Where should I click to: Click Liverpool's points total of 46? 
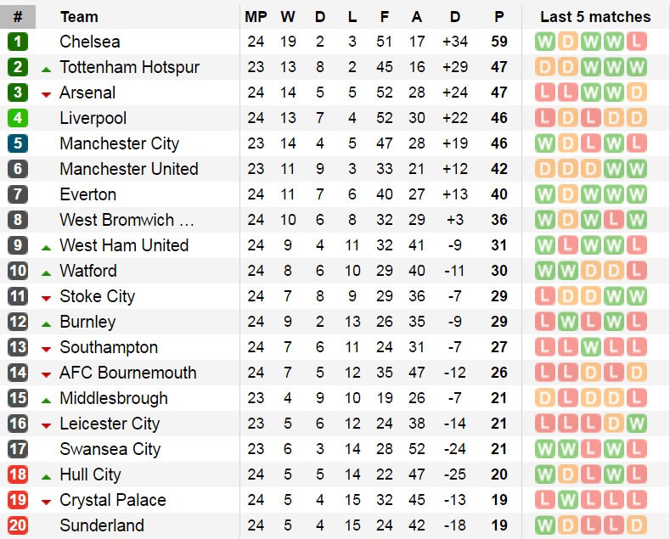pos(499,118)
